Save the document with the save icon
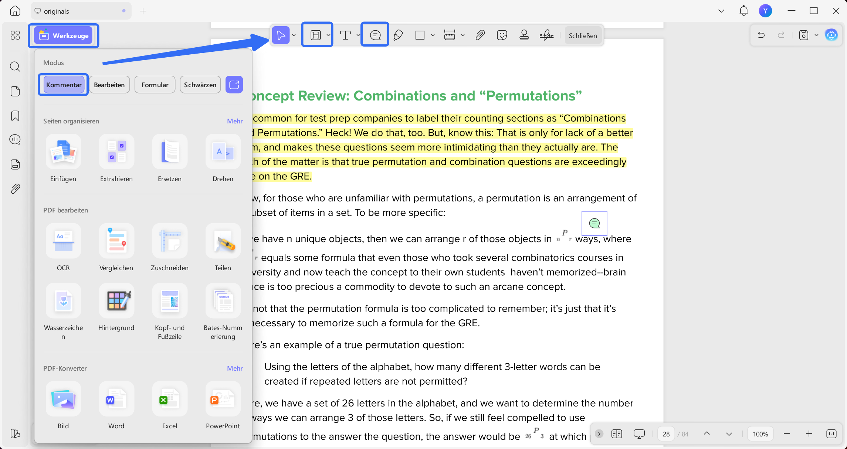This screenshot has width=847, height=449. [804, 35]
